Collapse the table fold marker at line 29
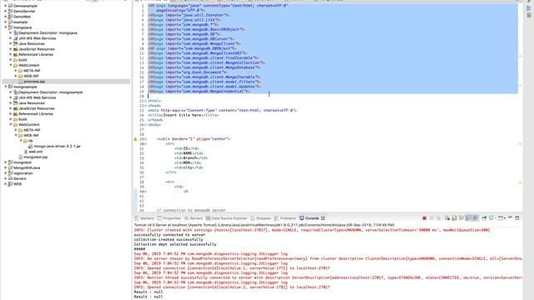Viewport: 534px width, 300px height. (x=146, y=139)
